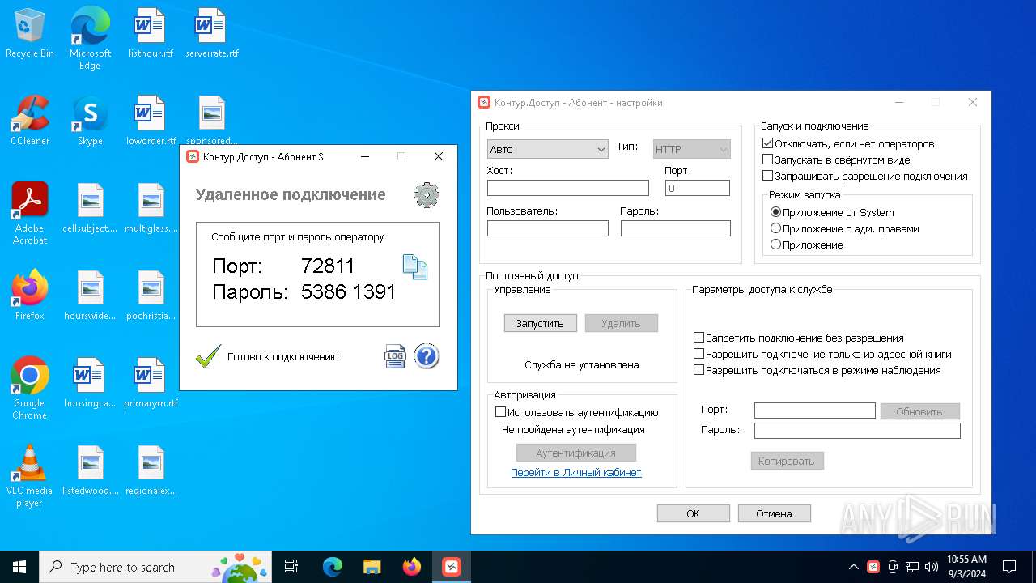Open settings gear in Контур.Доступ window
Viewport: 1036px width, 583px height.
point(427,195)
